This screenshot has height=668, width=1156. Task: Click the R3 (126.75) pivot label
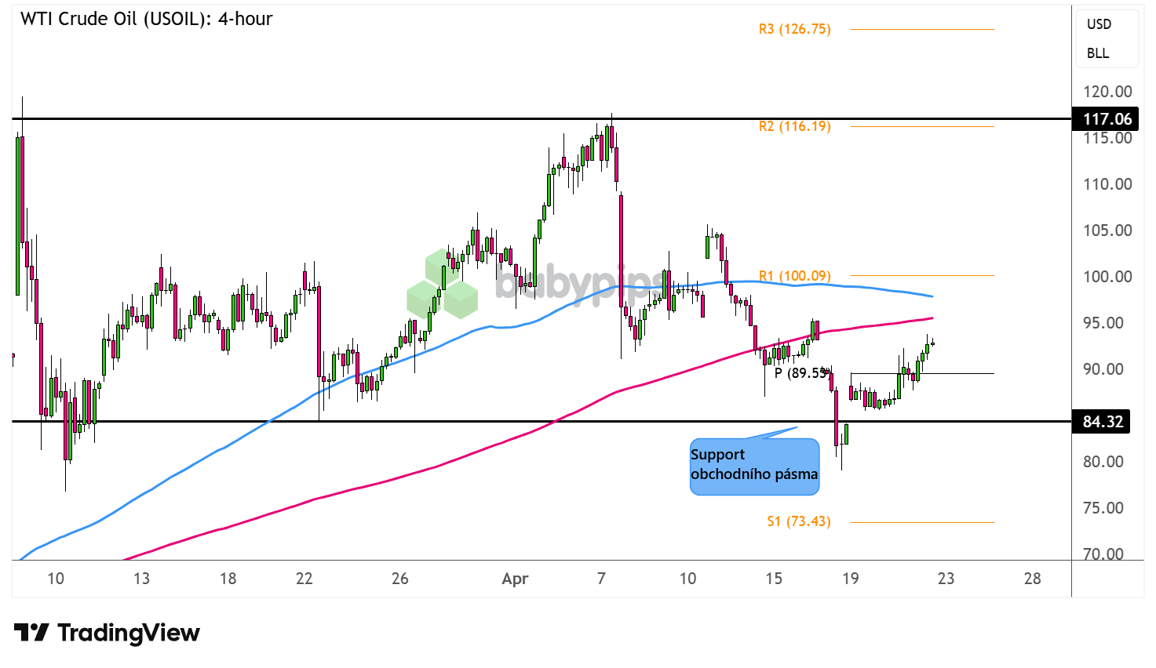pyautogui.click(x=794, y=29)
